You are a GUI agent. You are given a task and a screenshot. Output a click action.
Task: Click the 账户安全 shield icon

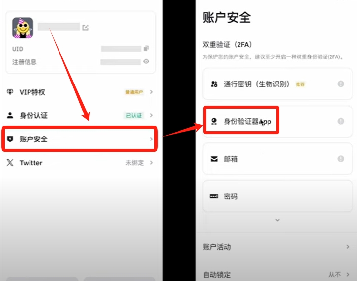point(10,139)
